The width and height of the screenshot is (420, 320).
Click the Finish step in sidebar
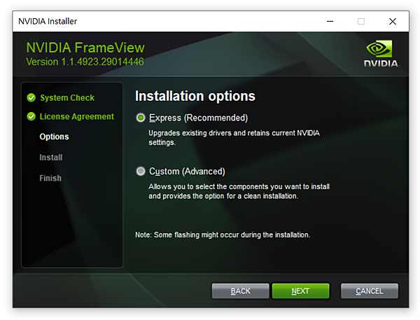click(50, 179)
